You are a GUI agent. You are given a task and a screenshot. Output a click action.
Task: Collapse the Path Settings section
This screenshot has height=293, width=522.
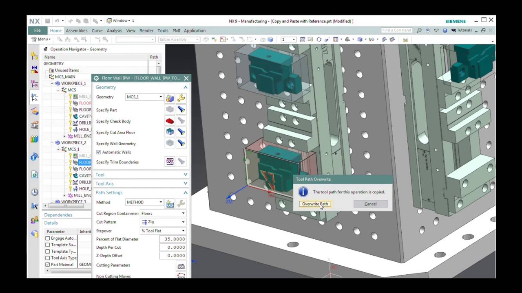(x=186, y=192)
